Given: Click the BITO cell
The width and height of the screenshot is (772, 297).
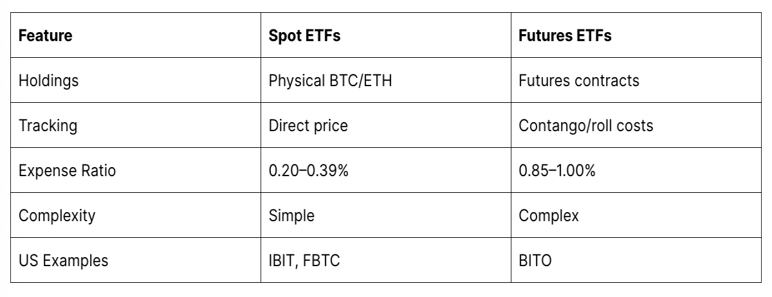Looking at the screenshot, I should (x=636, y=260).
